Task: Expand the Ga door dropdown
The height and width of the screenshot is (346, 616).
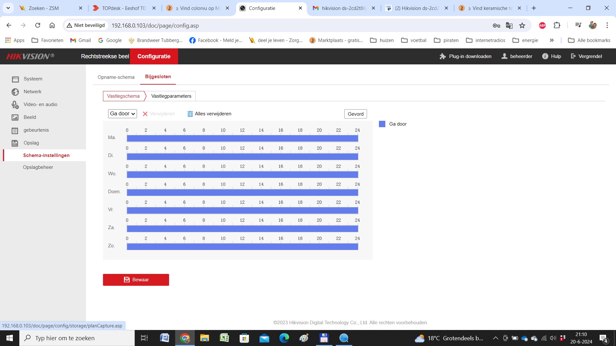Action: pos(123,114)
